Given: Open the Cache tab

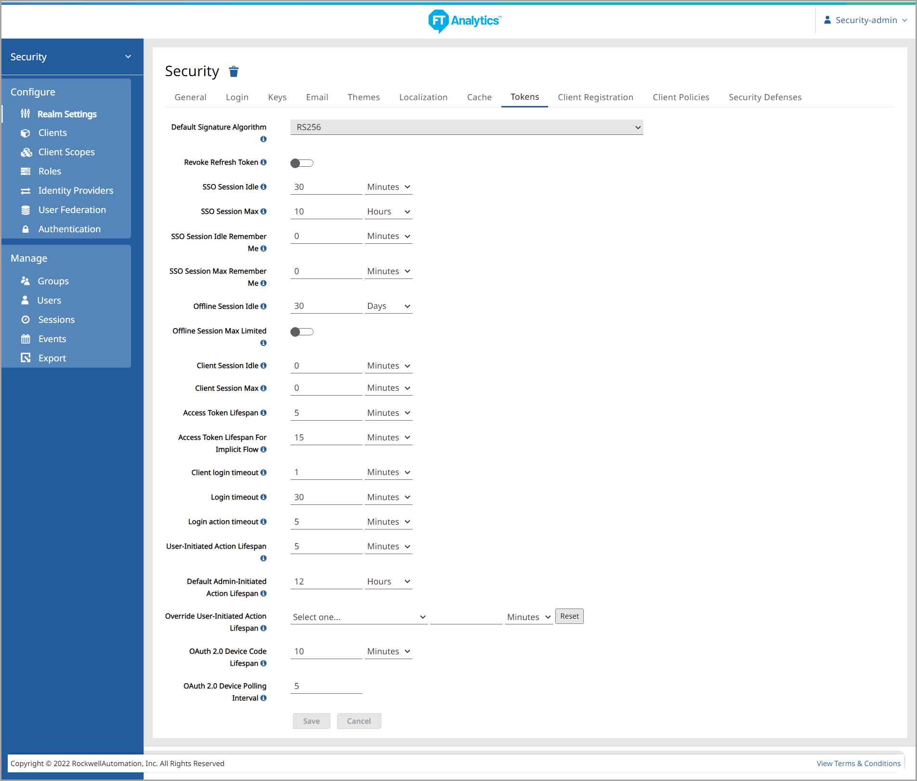Looking at the screenshot, I should pos(480,97).
